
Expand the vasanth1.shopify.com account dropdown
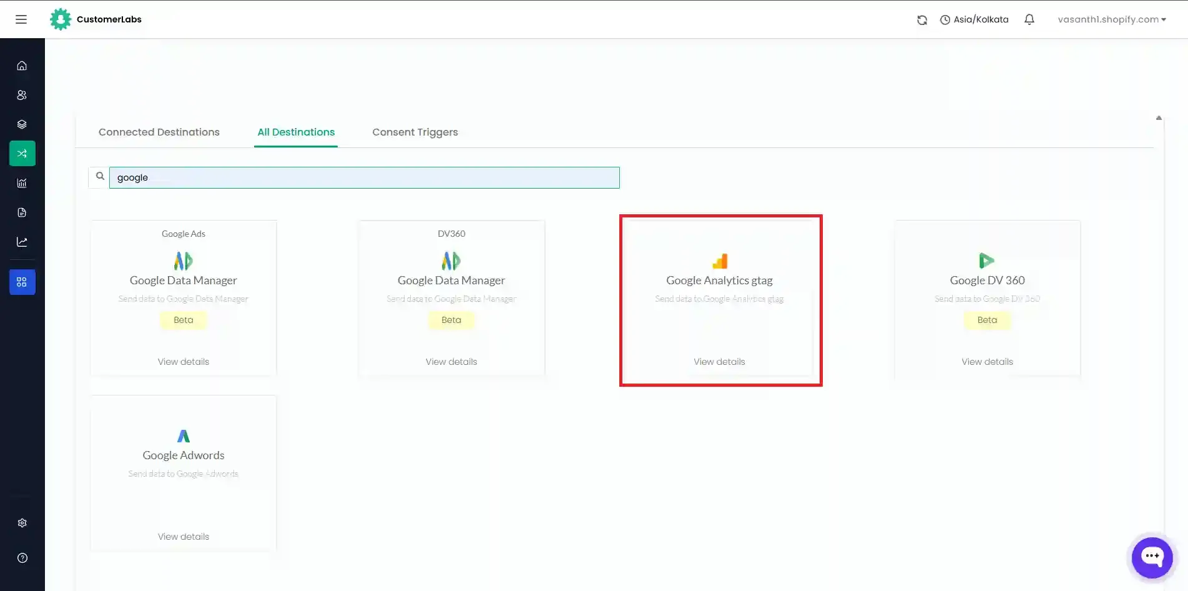[1112, 19]
